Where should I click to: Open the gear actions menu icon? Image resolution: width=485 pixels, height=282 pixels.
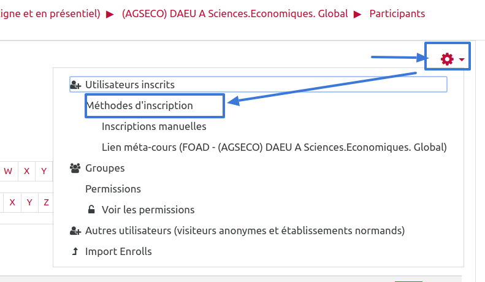(x=447, y=59)
